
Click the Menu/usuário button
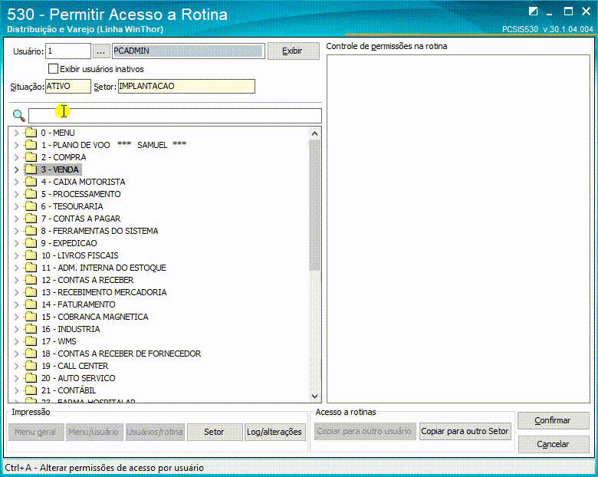(x=94, y=432)
